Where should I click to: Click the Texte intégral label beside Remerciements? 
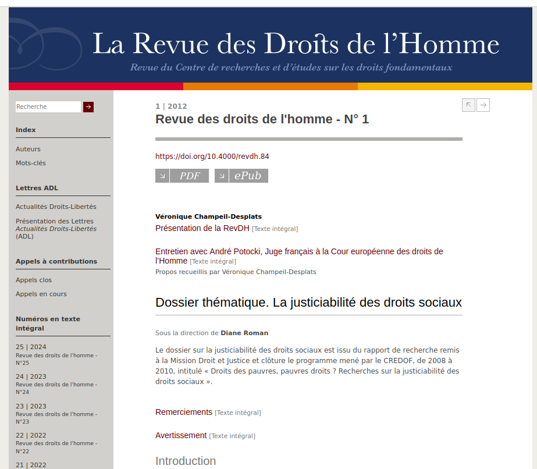(238, 413)
